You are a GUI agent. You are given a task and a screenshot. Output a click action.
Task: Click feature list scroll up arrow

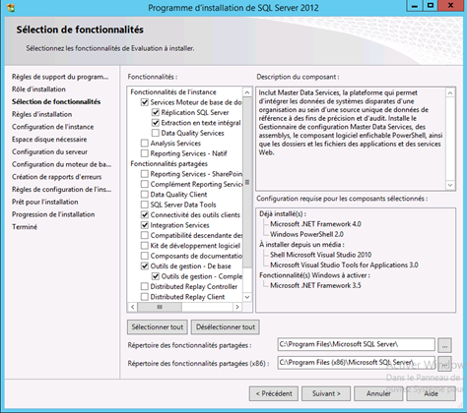tap(247, 92)
